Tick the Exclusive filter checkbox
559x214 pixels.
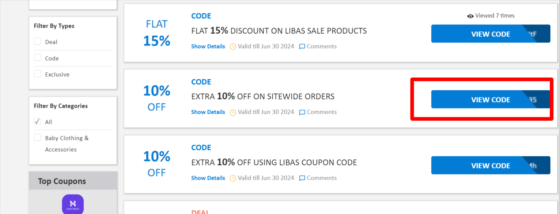37,74
